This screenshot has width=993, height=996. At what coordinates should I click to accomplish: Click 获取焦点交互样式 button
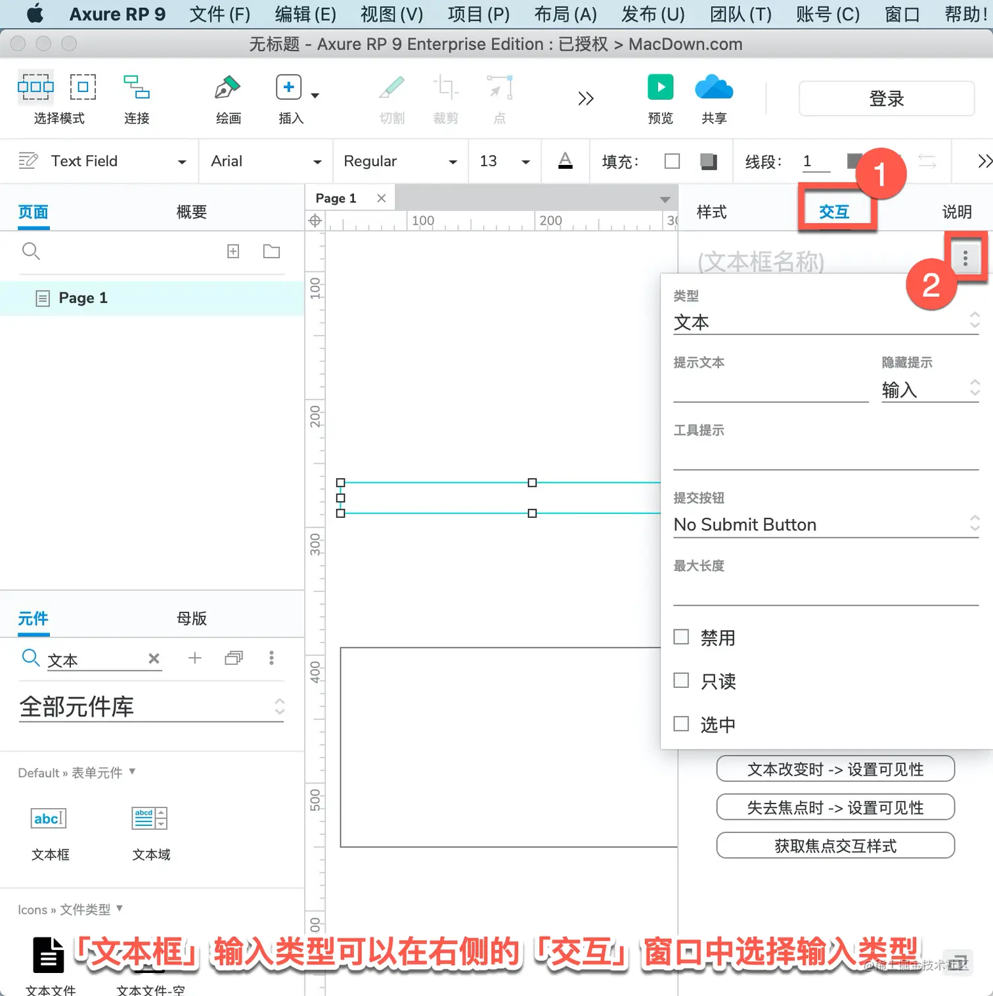(x=835, y=846)
